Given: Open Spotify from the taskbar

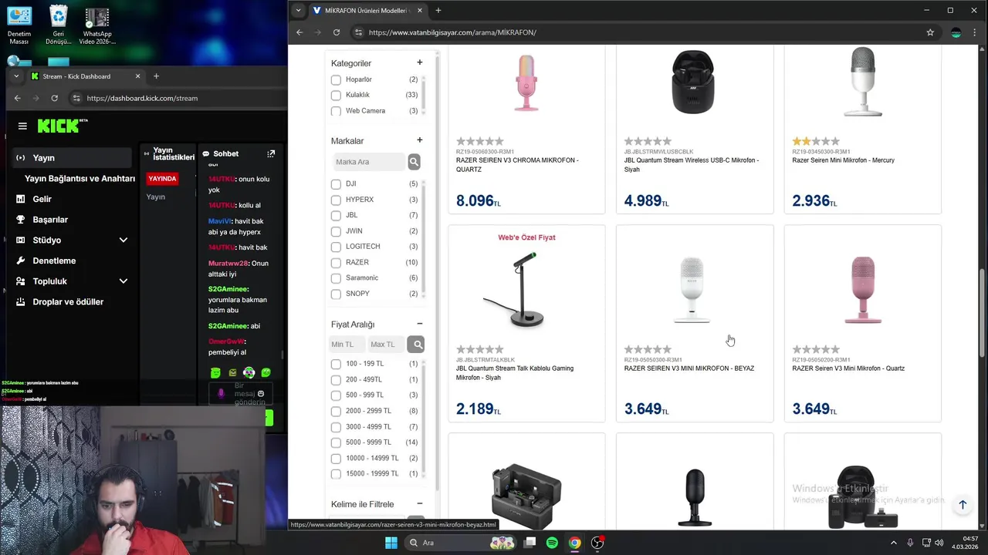Looking at the screenshot, I should 552,543.
